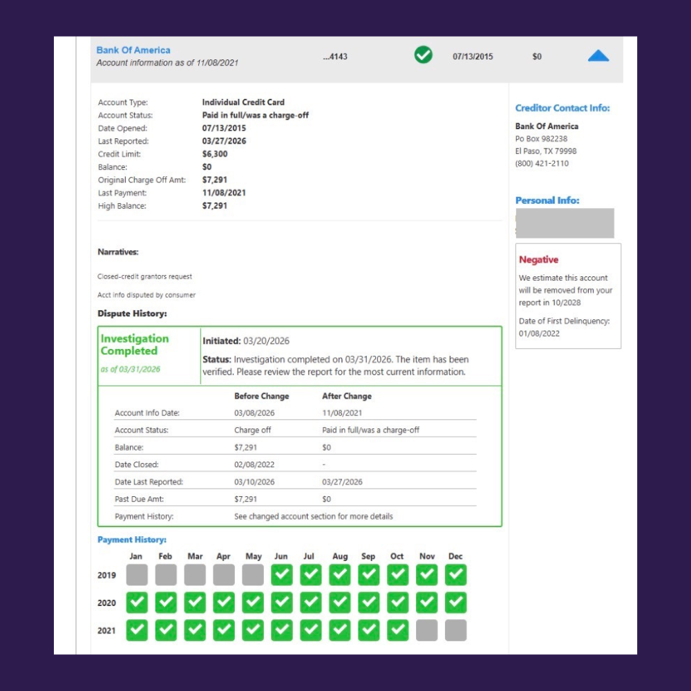
Task: Click the November 2020 payment checkmark
Action: click(426, 603)
